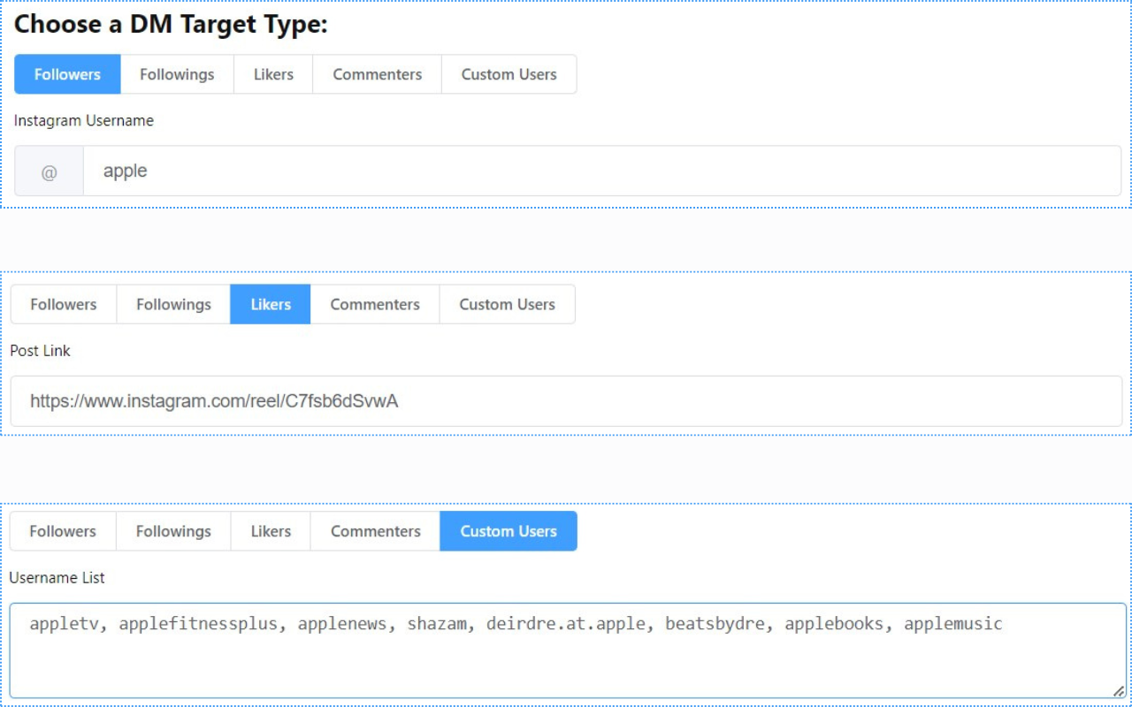1132x707 pixels.
Task: Select Followers in the bottom section
Action: 63,531
